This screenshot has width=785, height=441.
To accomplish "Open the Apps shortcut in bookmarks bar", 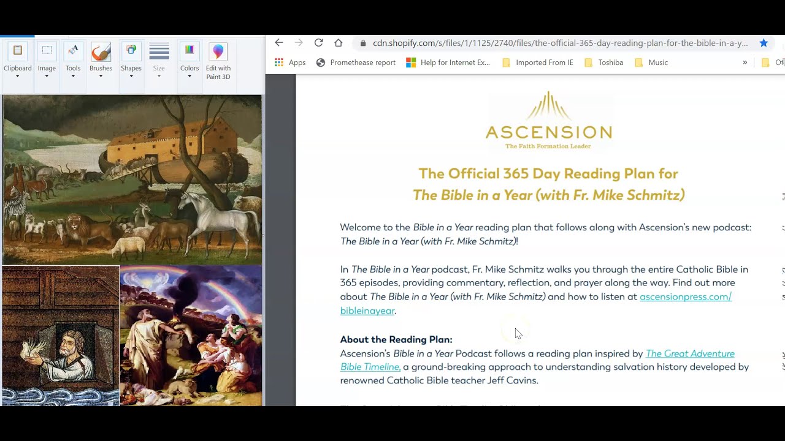I will click(x=290, y=62).
